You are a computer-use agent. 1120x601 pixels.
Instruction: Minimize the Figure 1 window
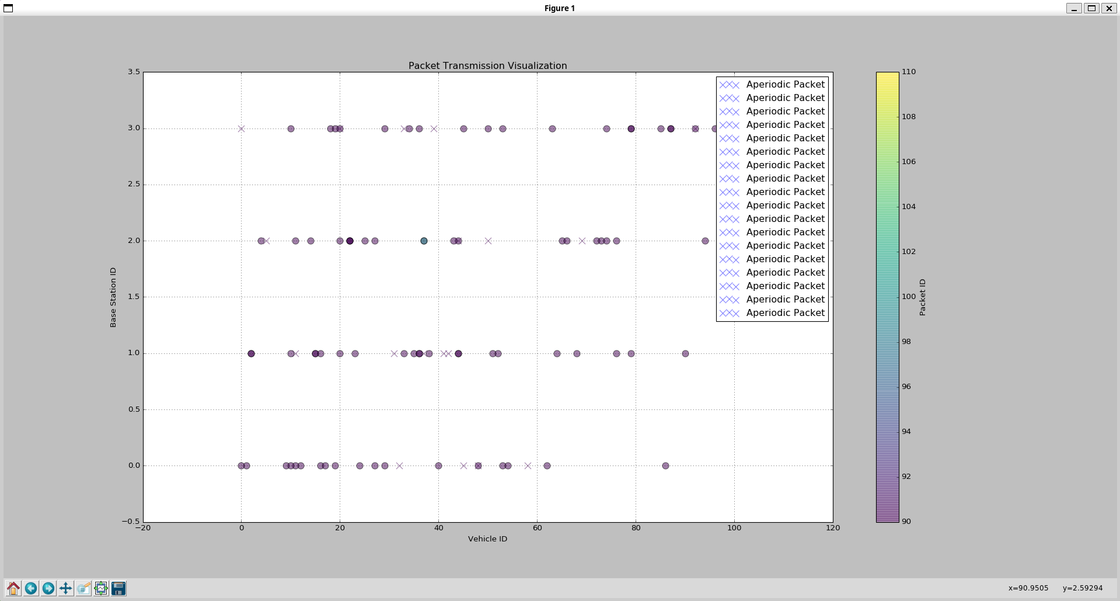pos(1074,8)
